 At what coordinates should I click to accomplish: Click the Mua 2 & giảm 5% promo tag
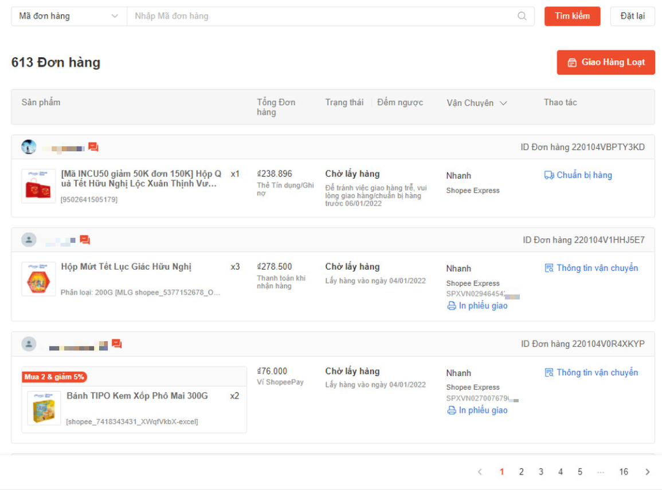coord(54,377)
